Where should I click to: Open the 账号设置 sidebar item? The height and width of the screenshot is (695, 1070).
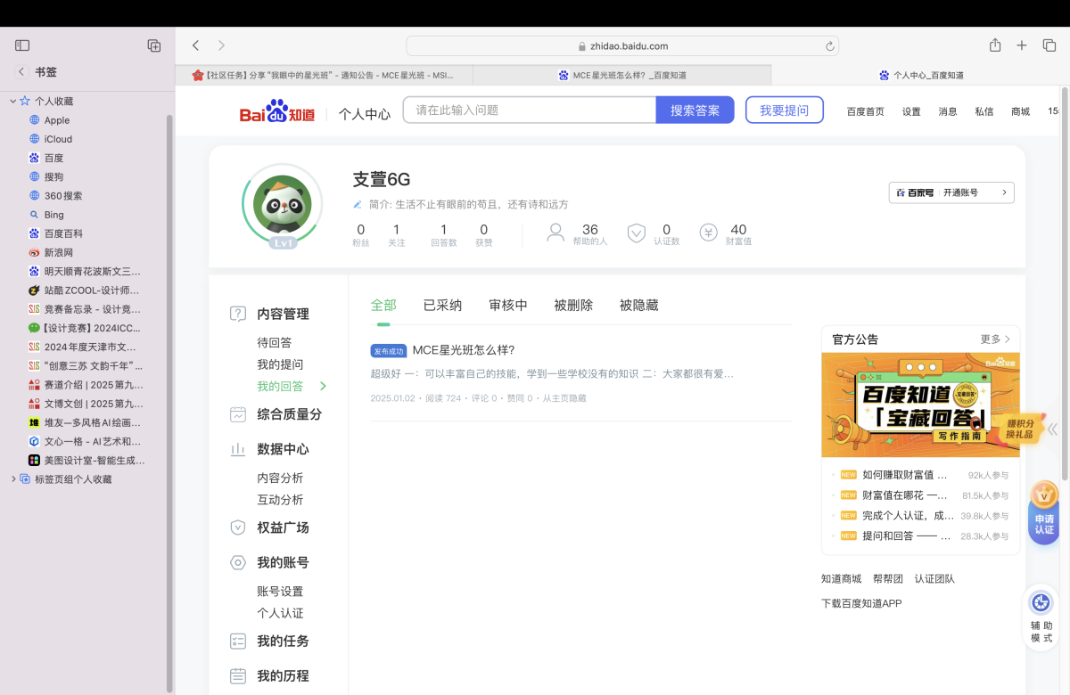[280, 592]
